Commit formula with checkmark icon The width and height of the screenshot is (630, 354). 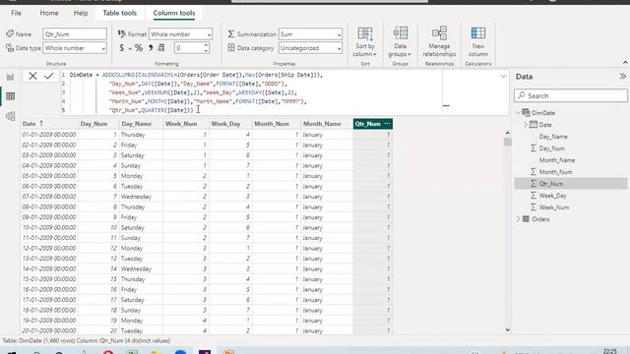(x=49, y=76)
